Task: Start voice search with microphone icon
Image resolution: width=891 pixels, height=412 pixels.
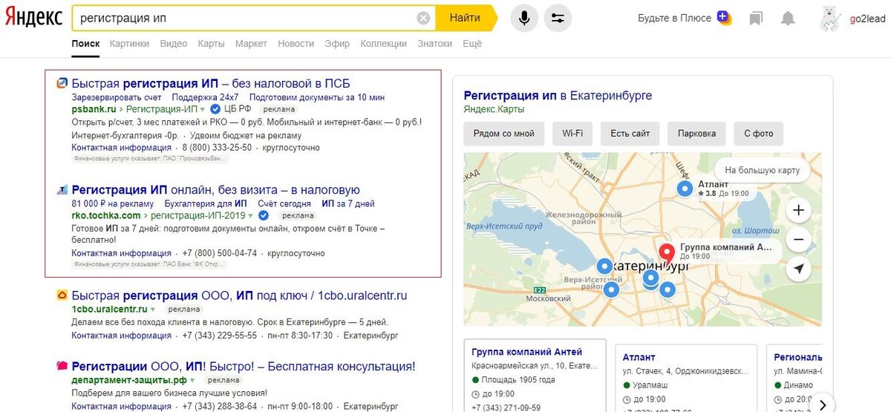Action: pos(524,18)
